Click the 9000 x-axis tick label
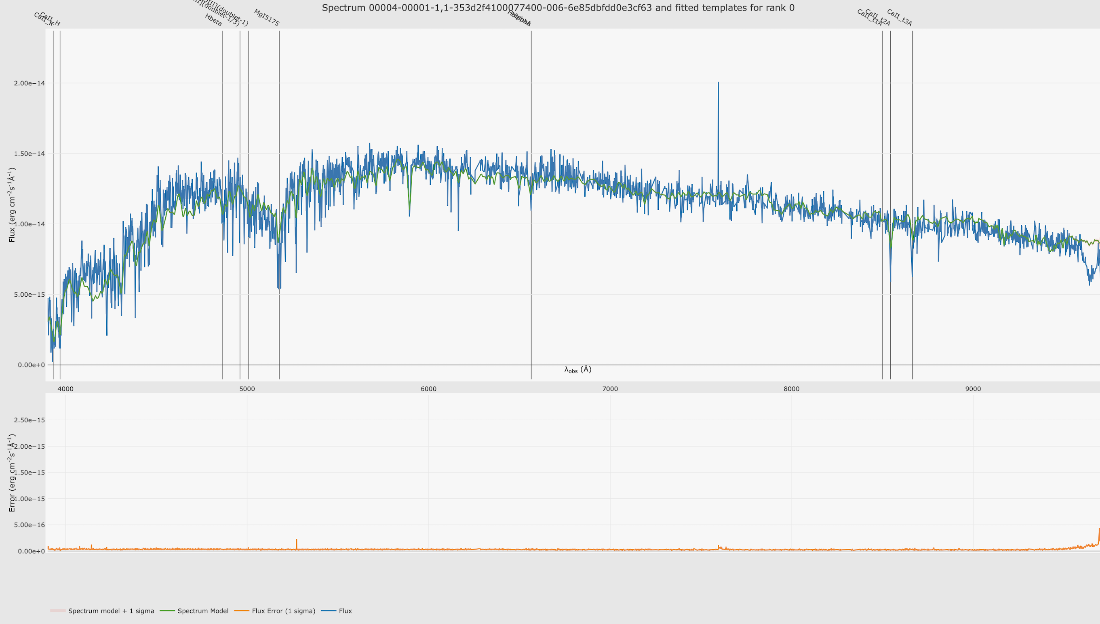This screenshot has width=1100, height=624. coord(973,389)
